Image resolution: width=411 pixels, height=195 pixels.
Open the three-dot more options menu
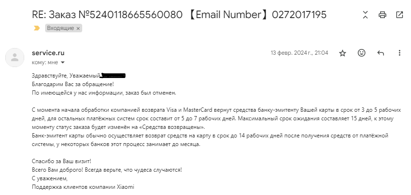pos(399,53)
